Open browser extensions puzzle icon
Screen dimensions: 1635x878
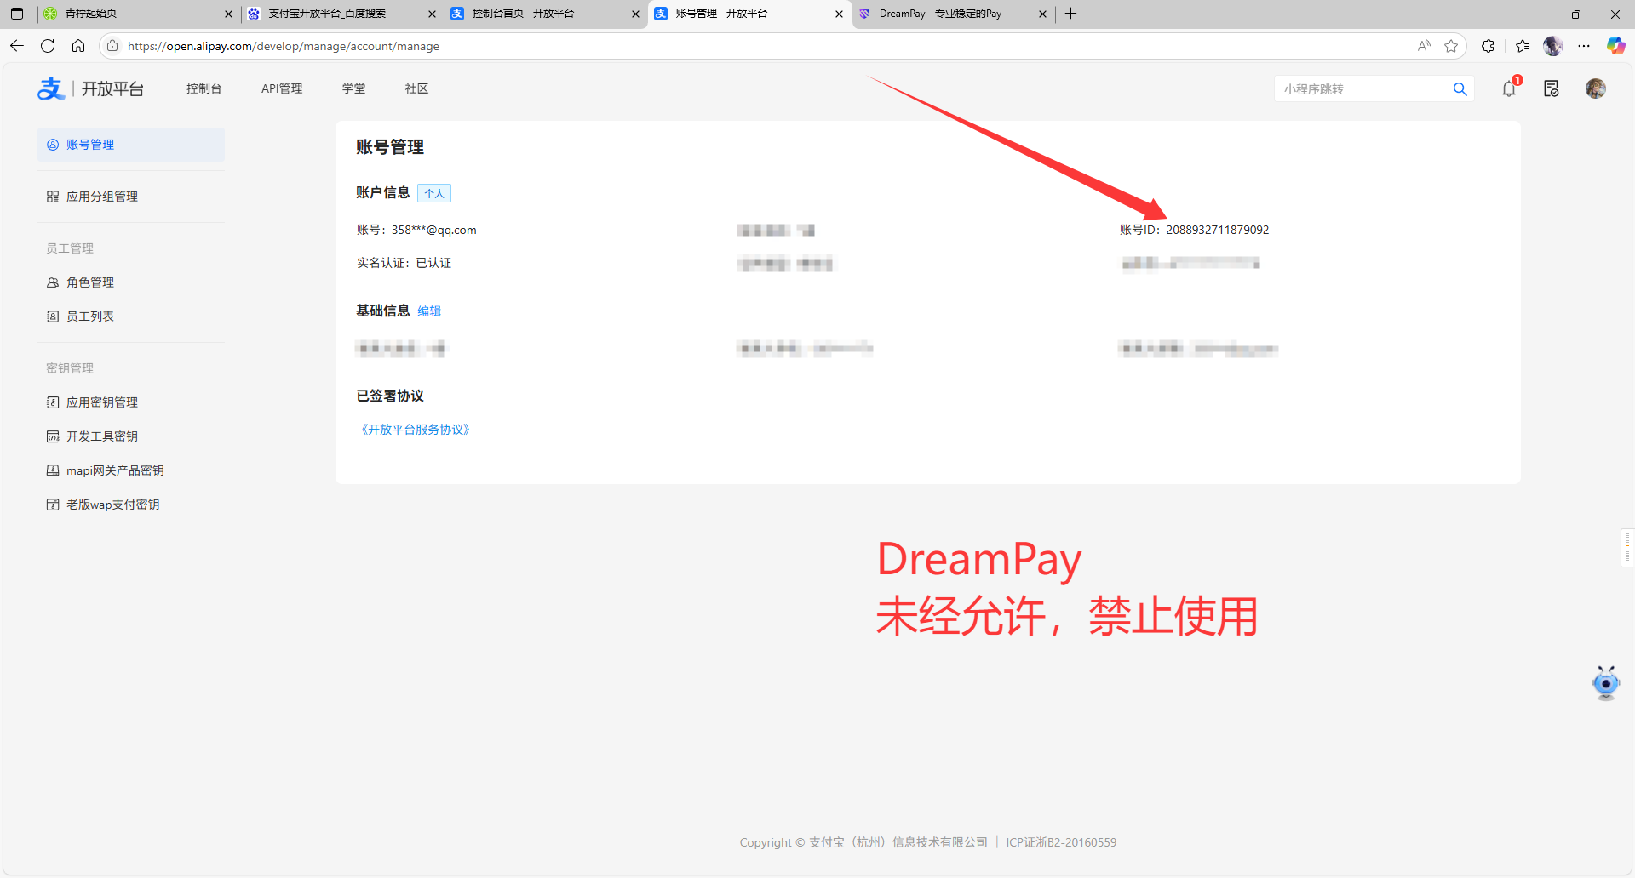pyautogui.click(x=1488, y=46)
